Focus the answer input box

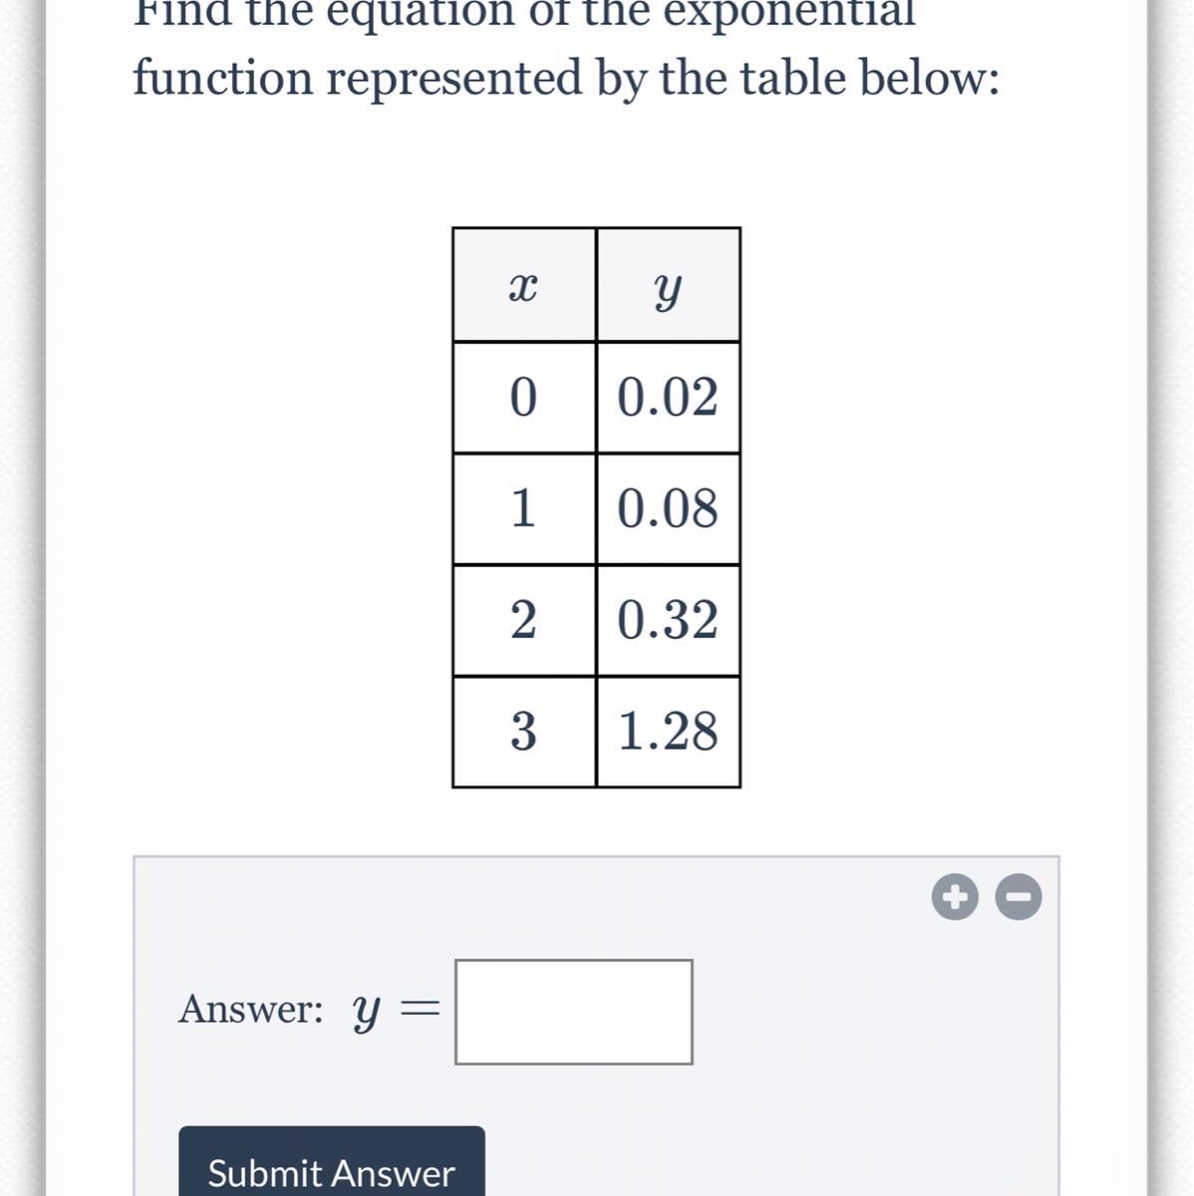pyautogui.click(x=573, y=1012)
